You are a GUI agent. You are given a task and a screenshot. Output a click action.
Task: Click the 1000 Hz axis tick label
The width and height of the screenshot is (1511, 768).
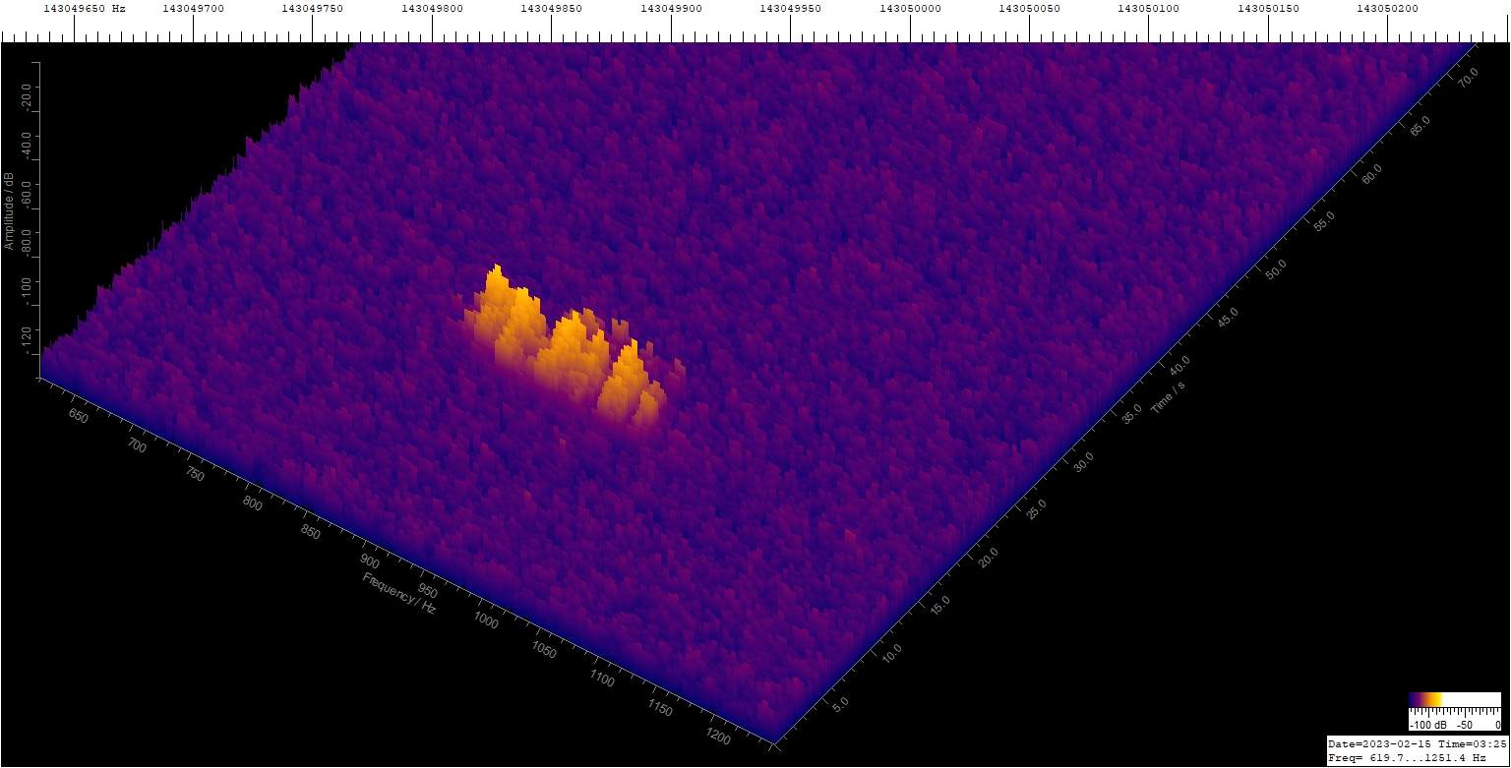[x=486, y=619]
